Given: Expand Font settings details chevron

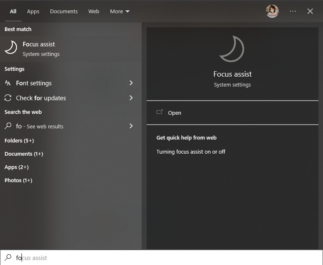Looking at the screenshot, I should 131,83.
